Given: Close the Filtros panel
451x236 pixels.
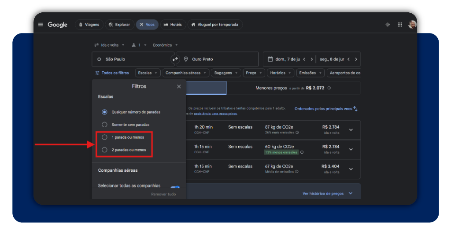Looking at the screenshot, I should click(x=179, y=87).
